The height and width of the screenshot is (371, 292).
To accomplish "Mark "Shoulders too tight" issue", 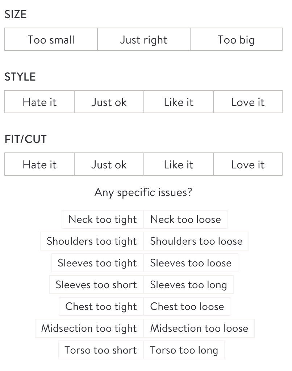I will tap(92, 241).
